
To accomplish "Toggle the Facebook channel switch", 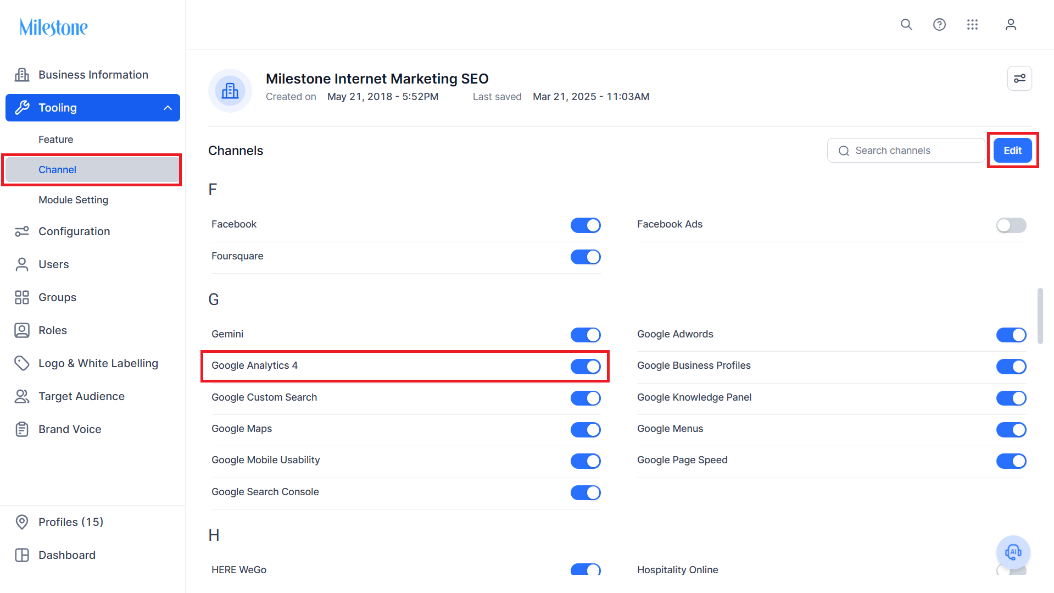I will (585, 225).
